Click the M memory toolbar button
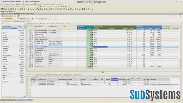183x103 pixels. [61, 7]
